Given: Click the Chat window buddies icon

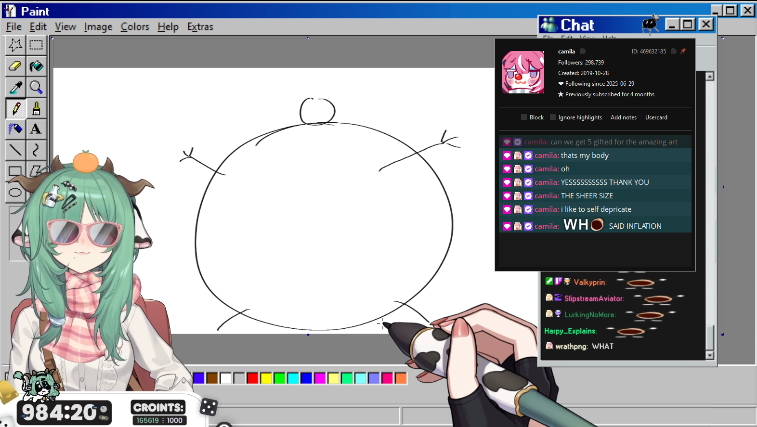Looking at the screenshot, I should tap(549, 25).
